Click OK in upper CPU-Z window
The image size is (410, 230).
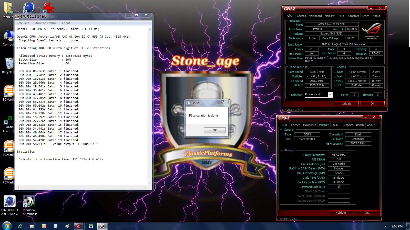click(372, 103)
